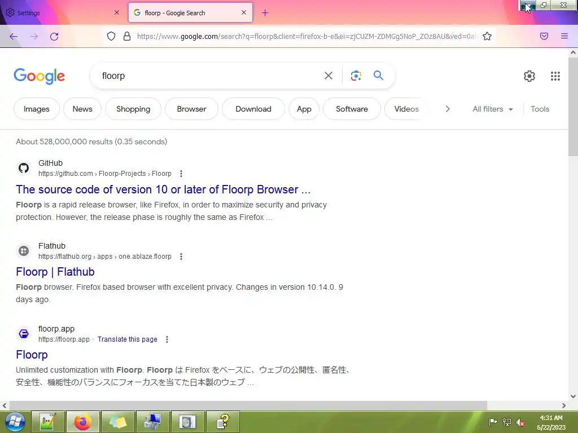Open the folder icon in taskbar
The height and width of the screenshot is (433, 578).
117,422
